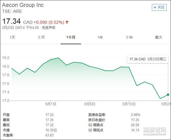
Task: Click the 5月15日 axis label
Action: click(x=129, y=104)
